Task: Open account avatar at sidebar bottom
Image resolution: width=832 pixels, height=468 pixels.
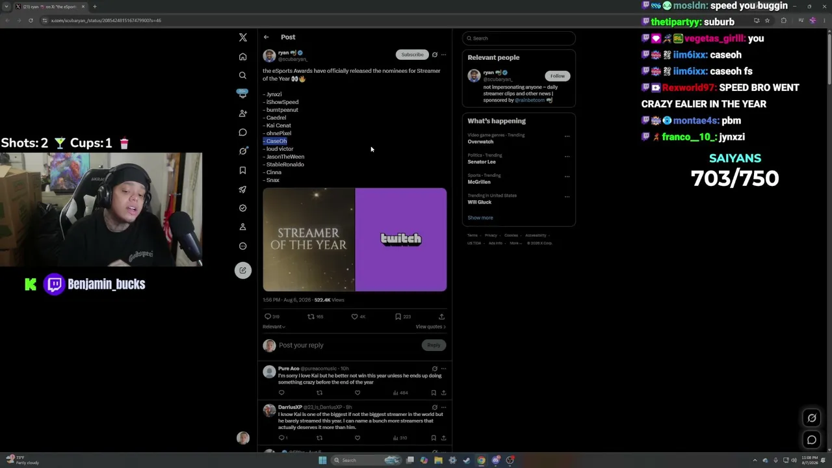Action: [242, 438]
